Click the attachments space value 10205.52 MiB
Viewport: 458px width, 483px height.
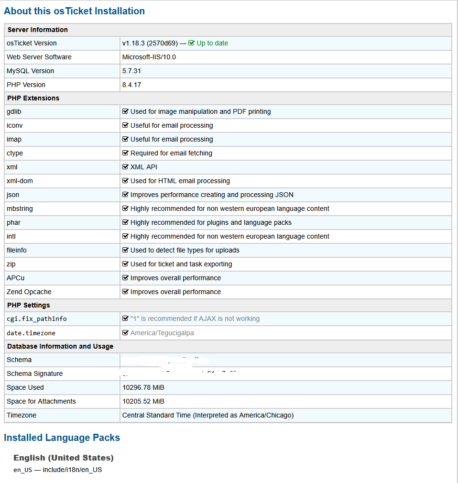tap(143, 401)
